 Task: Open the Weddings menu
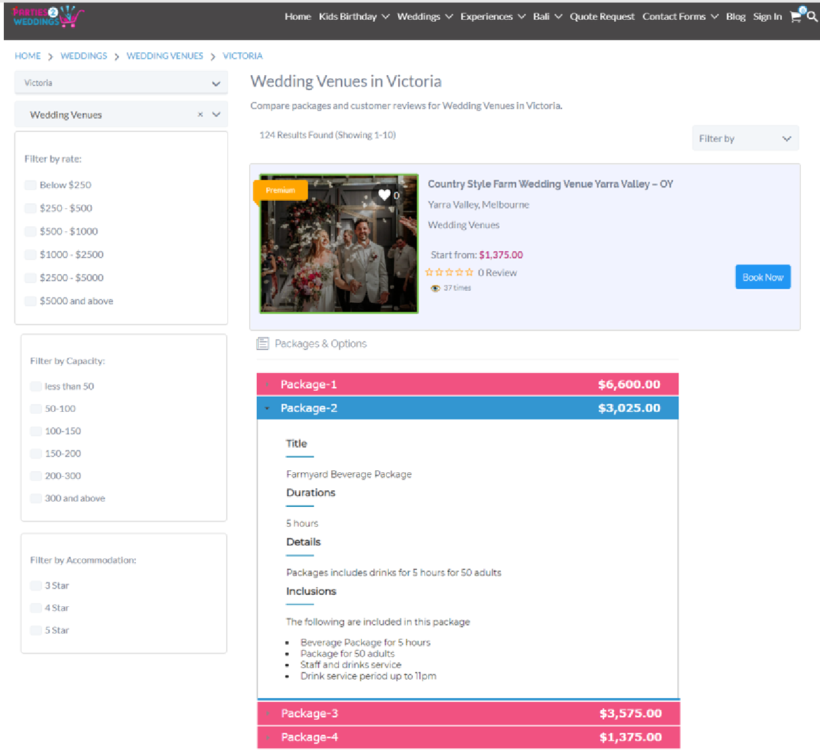click(425, 17)
